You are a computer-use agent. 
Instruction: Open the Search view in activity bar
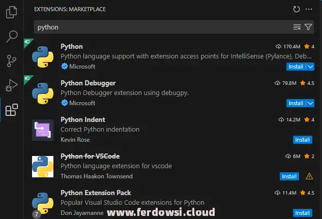[x=12, y=37]
